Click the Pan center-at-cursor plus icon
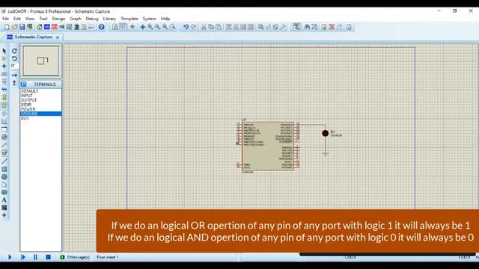The width and height of the screenshot is (479, 269). pyautogui.click(x=143, y=27)
